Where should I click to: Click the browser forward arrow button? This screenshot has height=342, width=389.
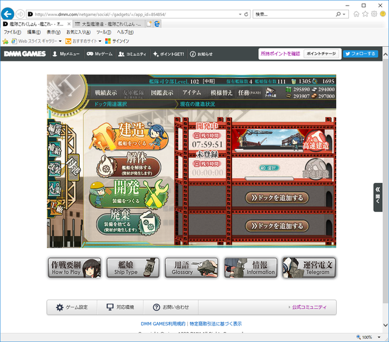coord(20,14)
